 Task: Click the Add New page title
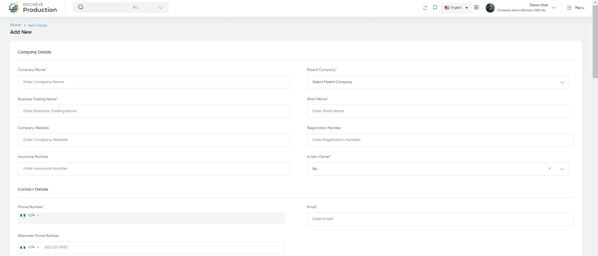click(21, 32)
